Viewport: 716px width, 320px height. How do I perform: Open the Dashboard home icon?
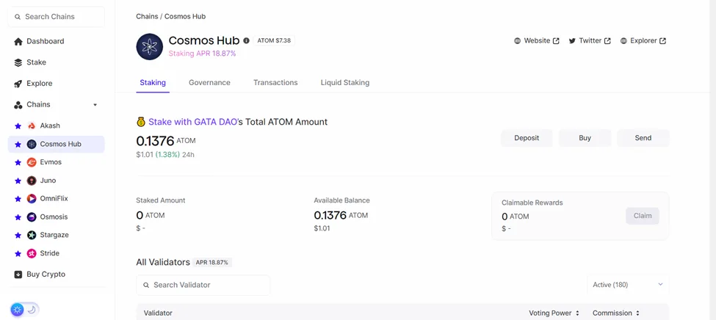(18, 42)
